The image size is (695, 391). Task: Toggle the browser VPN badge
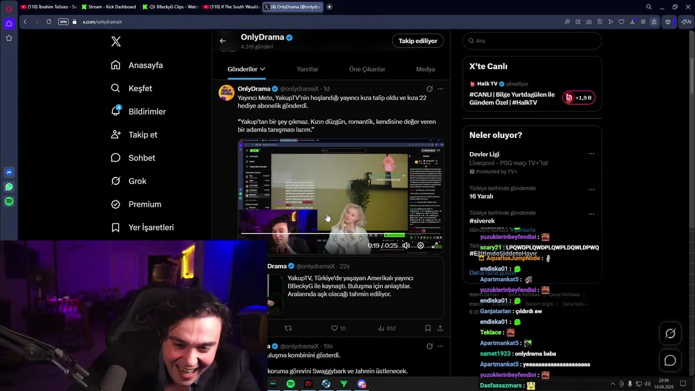(x=63, y=22)
